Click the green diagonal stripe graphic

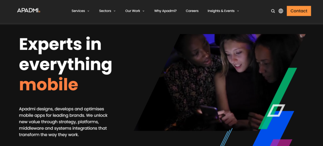point(278,98)
